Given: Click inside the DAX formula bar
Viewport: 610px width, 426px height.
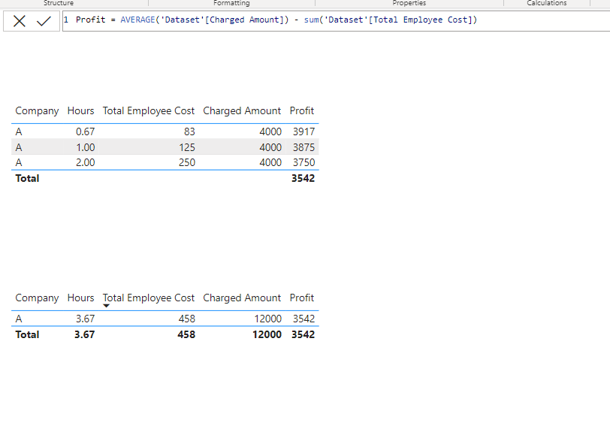Looking at the screenshot, I should (336, 21).
